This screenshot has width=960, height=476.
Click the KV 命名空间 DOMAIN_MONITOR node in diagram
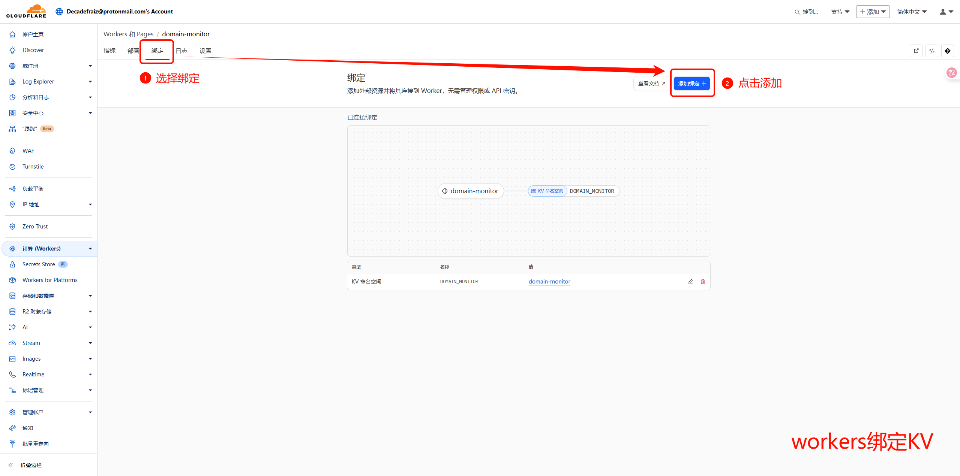click(574, 191)
